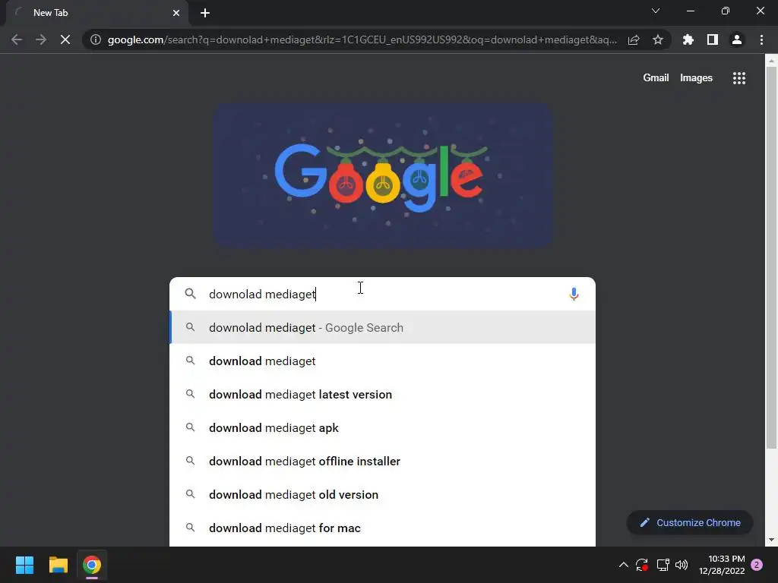This screenshot has width=778, height=583.
Task: Click the page vertical scrollbar thumb
Action: 771,258
